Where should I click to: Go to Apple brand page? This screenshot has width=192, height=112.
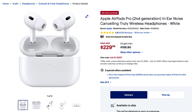109,29
